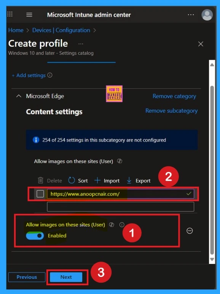
Task: Click the Export button
Action: point(139,181)
